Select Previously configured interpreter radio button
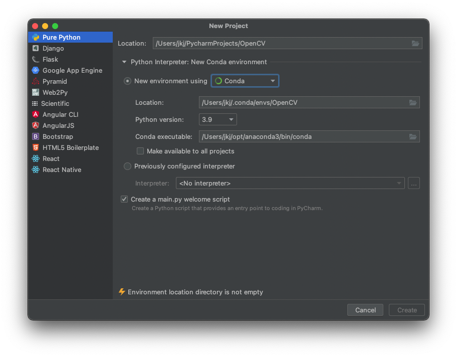The image size is (457, 357). coord(127,166)
